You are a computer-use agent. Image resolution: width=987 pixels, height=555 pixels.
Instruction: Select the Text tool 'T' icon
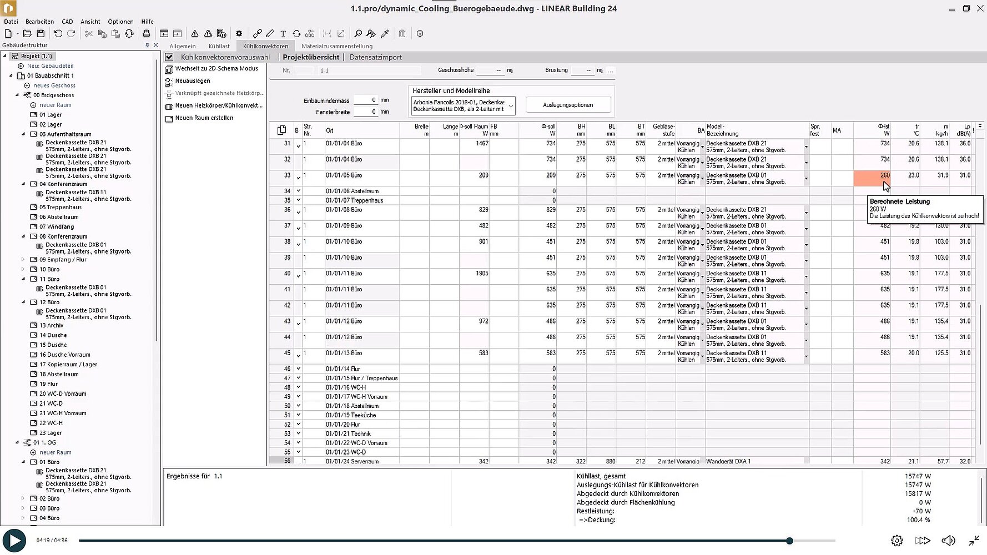[x=283, y=34]
